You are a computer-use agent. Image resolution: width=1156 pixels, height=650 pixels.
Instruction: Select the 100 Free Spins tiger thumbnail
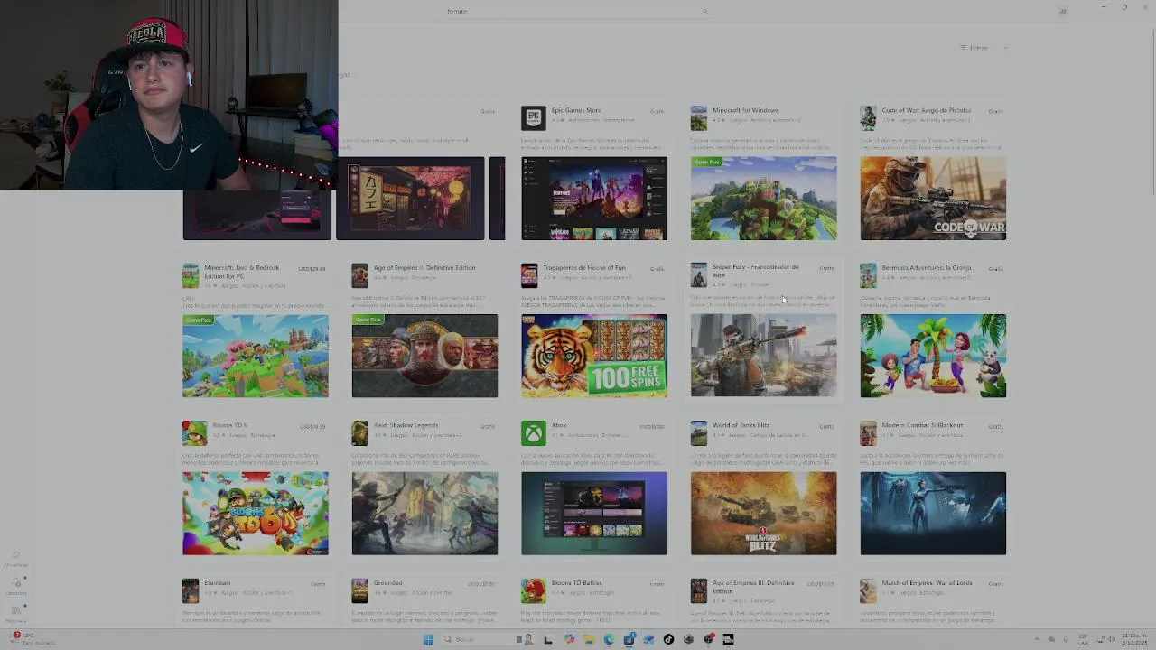pyautogui.click(x=594, y=356)
